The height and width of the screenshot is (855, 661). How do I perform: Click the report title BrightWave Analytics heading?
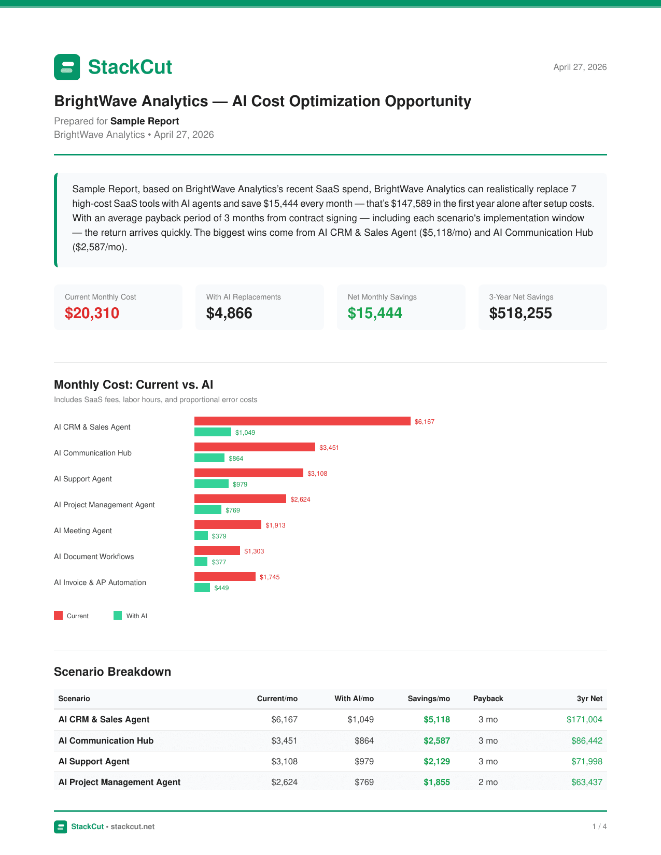[x=262, y=101]
